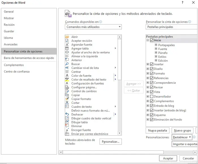Image resolution: width=198 pixels, height=164 pixels.
Task: Collapse the Inicio tree node
Action: pyautogui.click(x=148, y=40)
